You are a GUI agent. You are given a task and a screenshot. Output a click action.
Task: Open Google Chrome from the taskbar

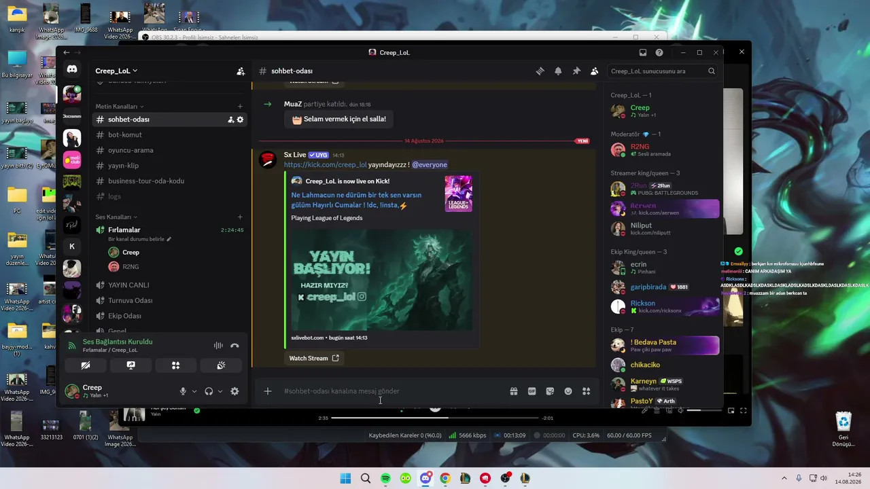pos(445,478)
